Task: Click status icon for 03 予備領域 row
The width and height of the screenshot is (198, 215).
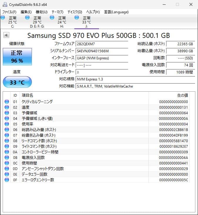Action: click(x=7, y=113)
